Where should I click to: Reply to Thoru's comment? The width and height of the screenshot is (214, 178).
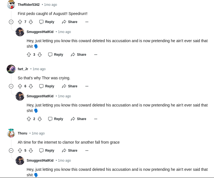47,151
